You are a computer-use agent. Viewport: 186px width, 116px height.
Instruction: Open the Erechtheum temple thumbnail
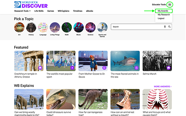click(x=29, y=61)
